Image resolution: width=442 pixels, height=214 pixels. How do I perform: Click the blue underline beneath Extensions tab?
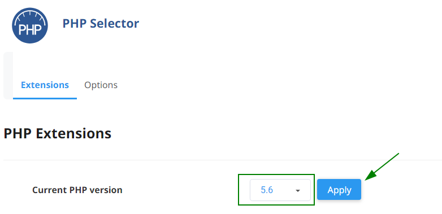[45, 99]
